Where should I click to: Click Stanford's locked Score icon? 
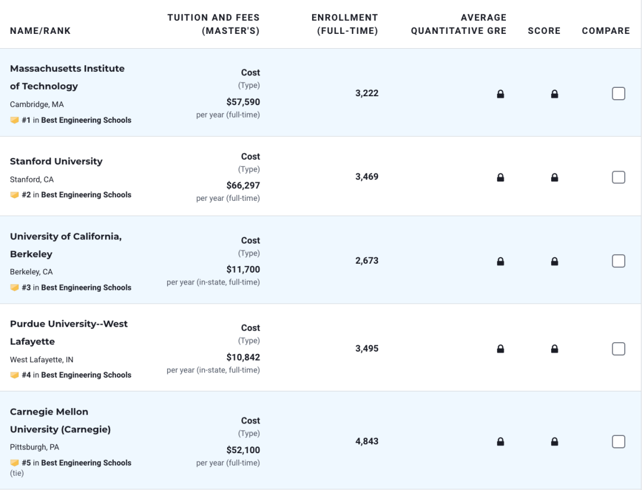[555, 177]
